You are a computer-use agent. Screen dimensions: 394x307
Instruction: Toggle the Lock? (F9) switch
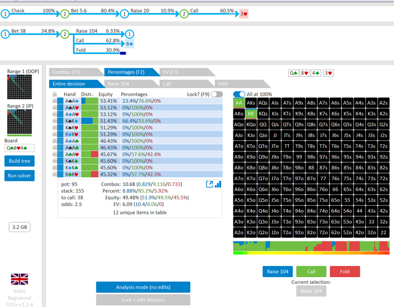pos(217,94)
